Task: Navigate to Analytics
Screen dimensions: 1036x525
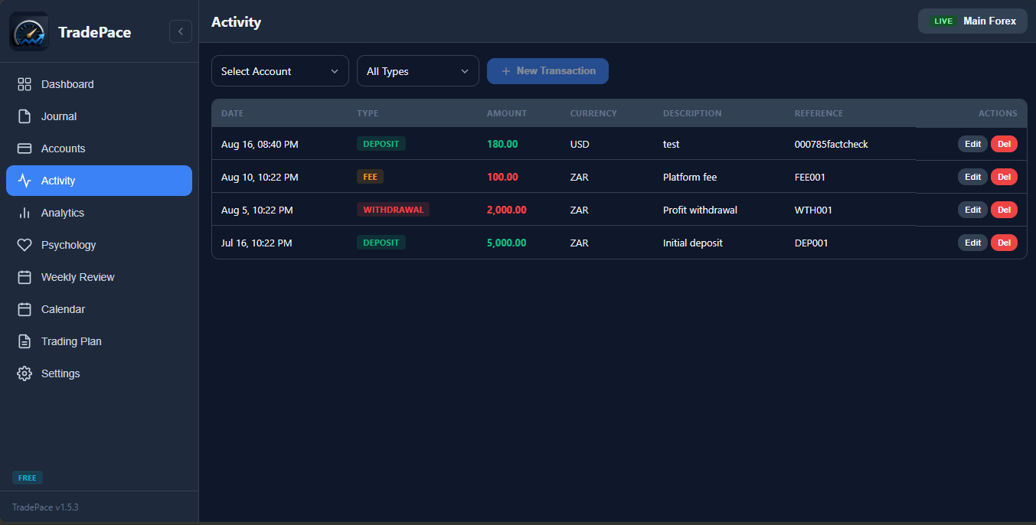Action: point(99,213)
